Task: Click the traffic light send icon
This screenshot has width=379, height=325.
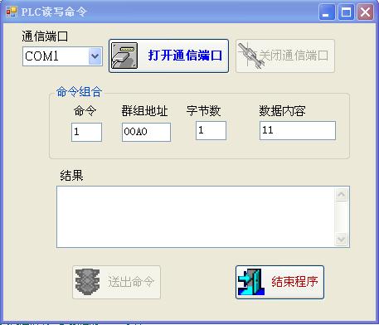Action: pos(88,282)
